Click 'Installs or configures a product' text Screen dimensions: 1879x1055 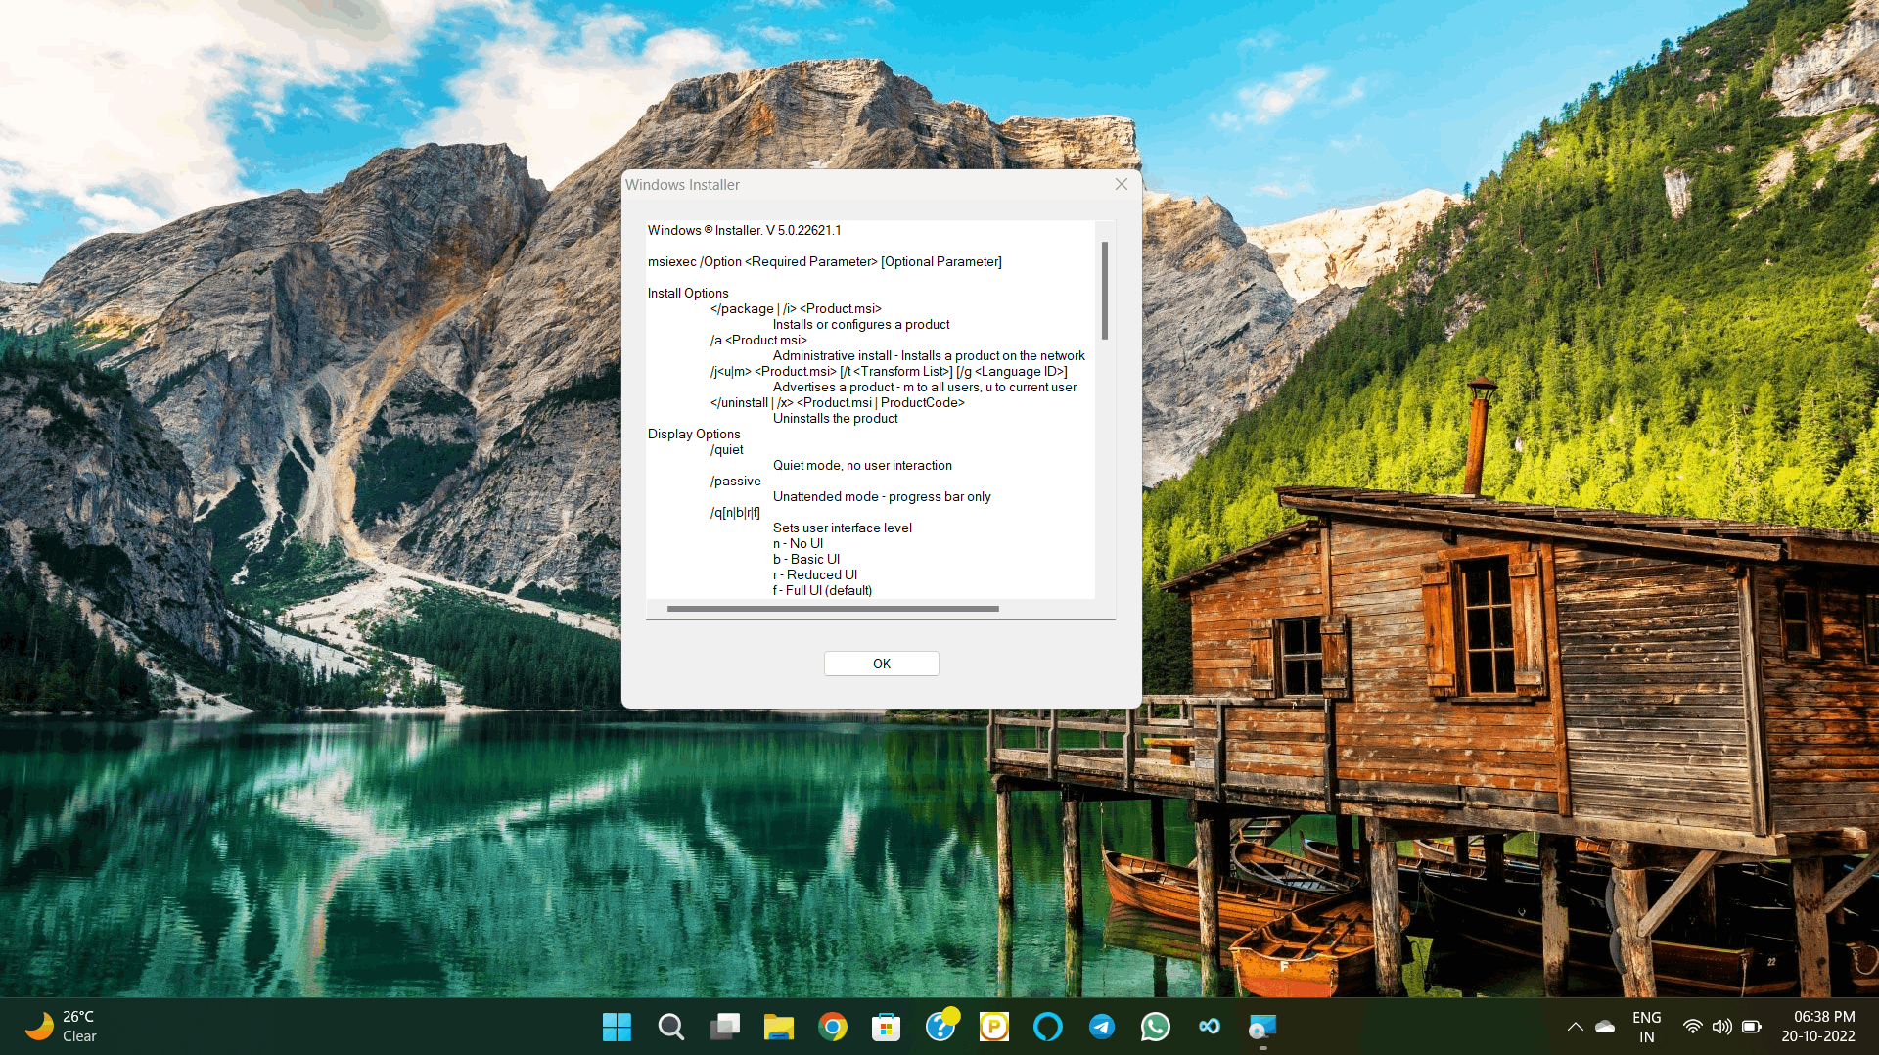(x=861, y=324)
